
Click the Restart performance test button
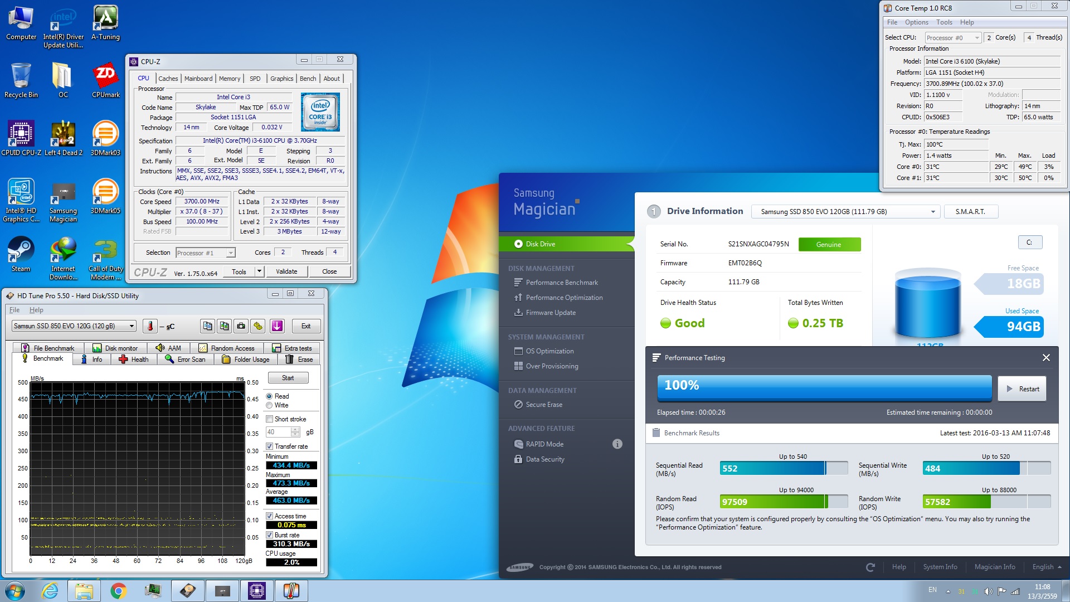[x=1022, y=389]
